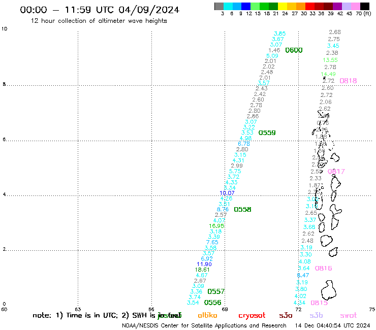Pick the purple legend swatch

(337, 6)
